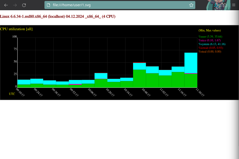The height and width of the screenshot is (159, 239).
Task: Open the hamburger application menu
Action: 234,5
